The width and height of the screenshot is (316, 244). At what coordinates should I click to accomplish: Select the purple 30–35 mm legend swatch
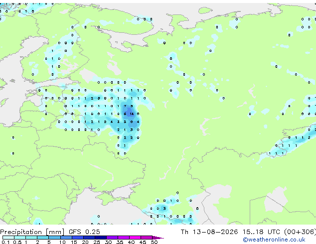coord(112,238)
